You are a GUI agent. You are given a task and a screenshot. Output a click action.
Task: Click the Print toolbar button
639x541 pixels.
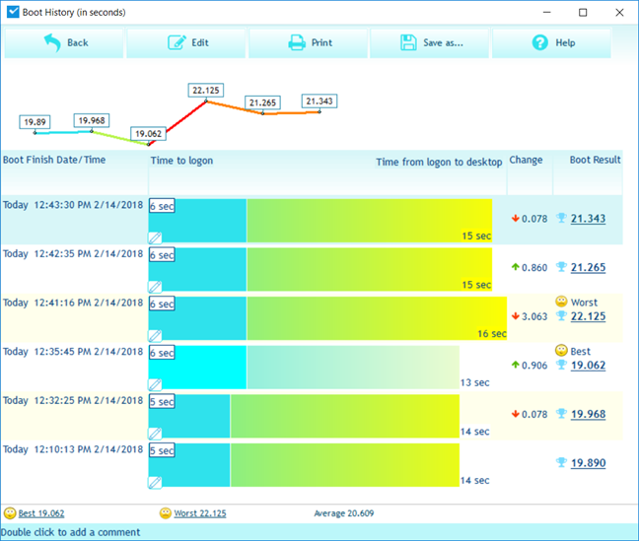coord(308,42)
